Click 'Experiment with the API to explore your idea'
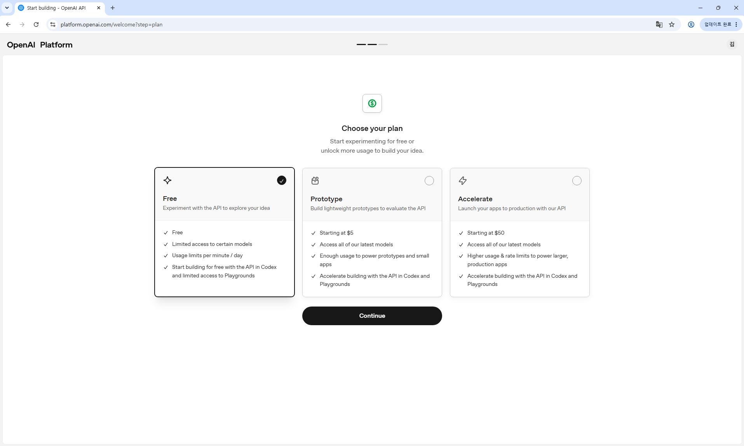The width and height of the screenshot is (744, 446). pyautogui.click(x=216, y=208)
